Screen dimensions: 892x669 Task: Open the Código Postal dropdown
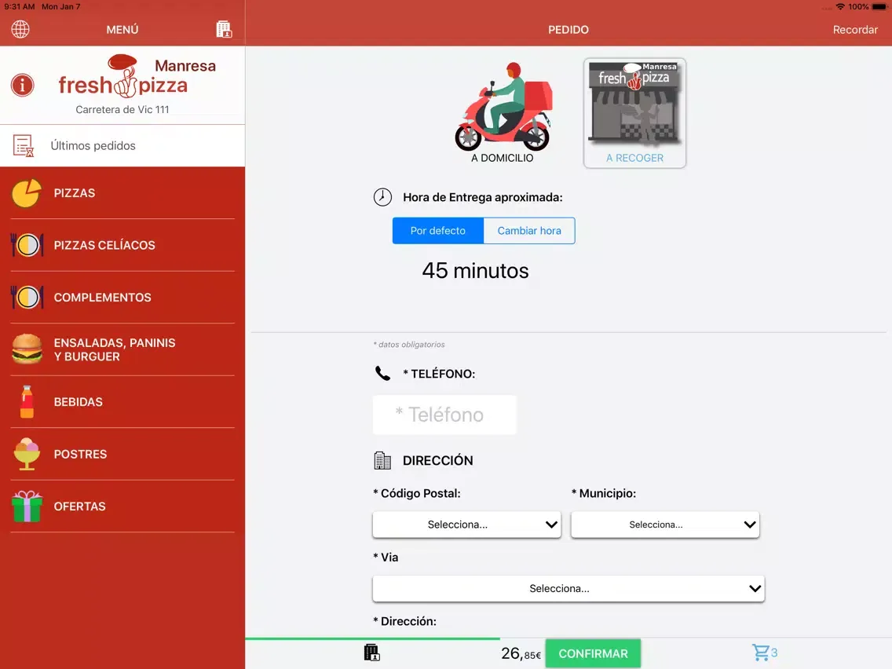(x=466, y=525)
